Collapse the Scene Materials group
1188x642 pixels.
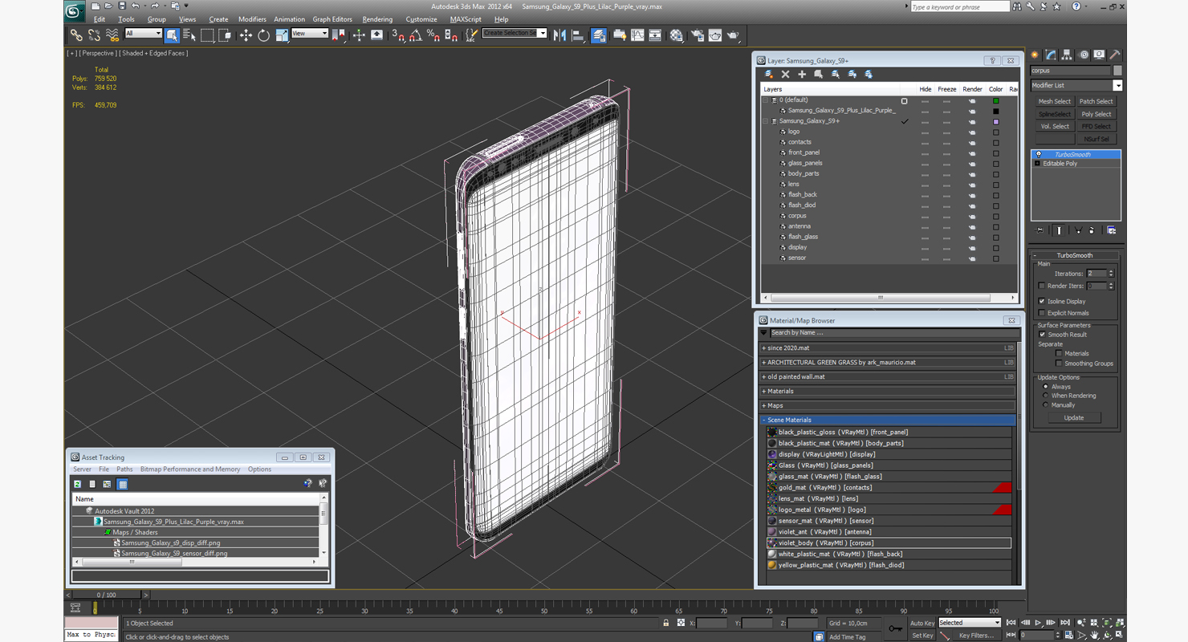(764, 420)
